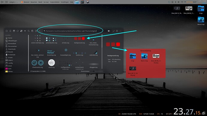Viewport: 207px width, 116px height.
Task: Open desktop file Shot_08-12_18...
Action: point(177,10)
